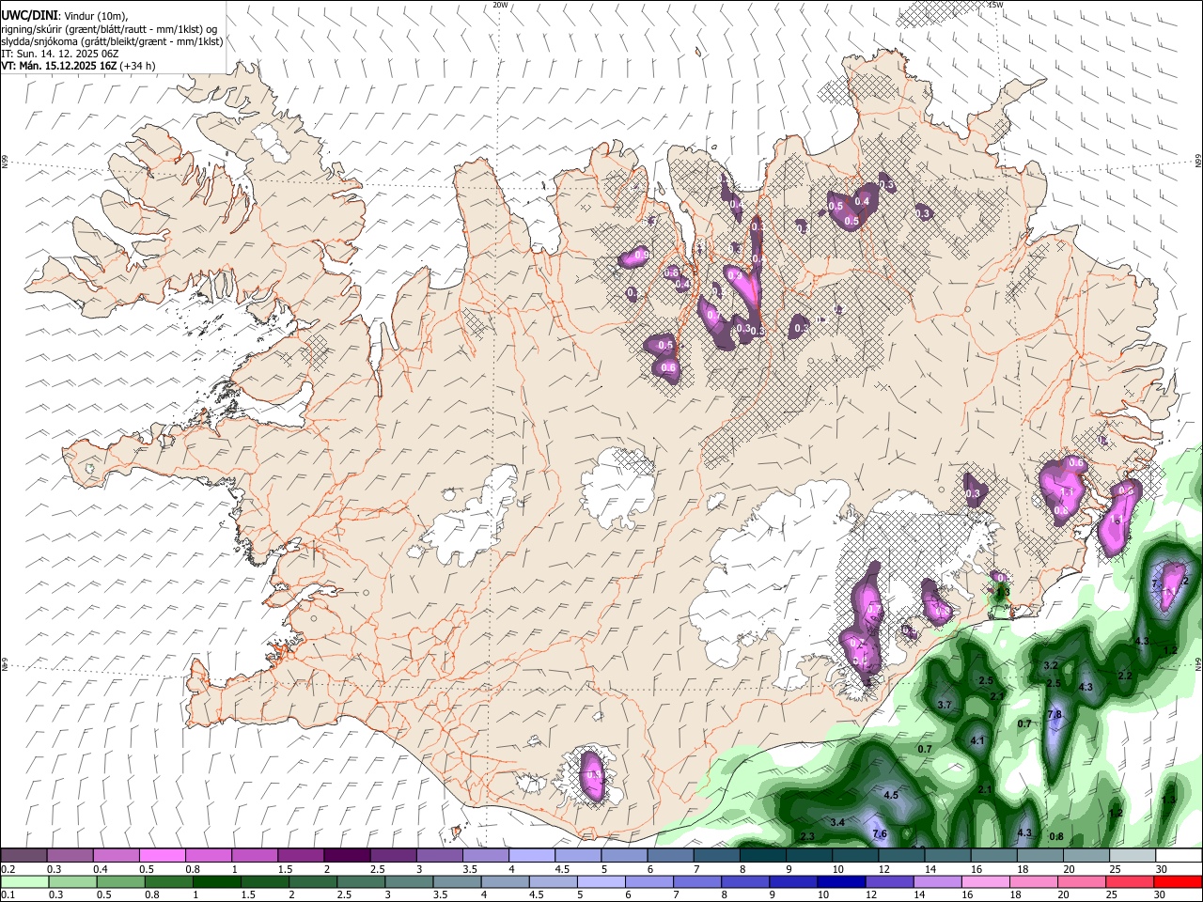Pick the white swatch ending the snow legend

[1177, 855]
